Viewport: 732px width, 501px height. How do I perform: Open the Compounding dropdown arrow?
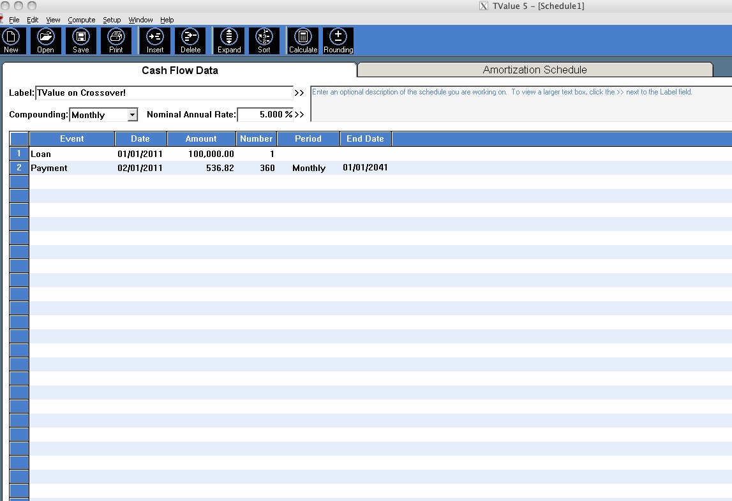click(133, 114)
